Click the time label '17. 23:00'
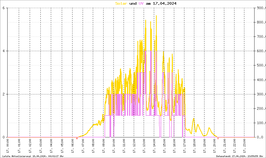Image resolution: width=266 pixels, height=158 pixels. coord(244,146)
